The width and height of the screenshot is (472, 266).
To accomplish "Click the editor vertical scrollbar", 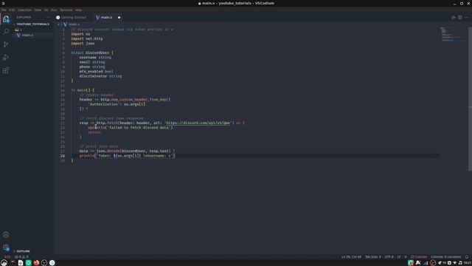I will 471,100.
